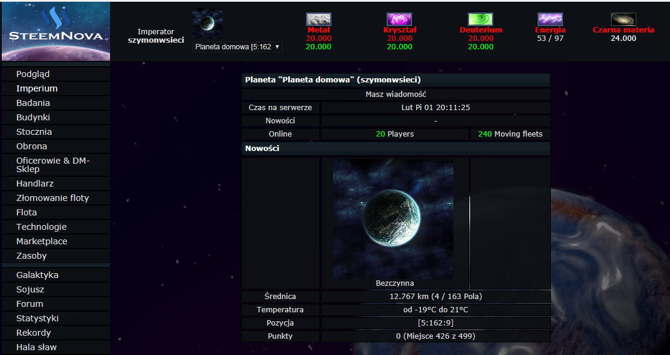This screenshot has height=355, width=670.
Task: Click points value '0 (Miejsce 426 z 499)'
Action: coord(435,336)
